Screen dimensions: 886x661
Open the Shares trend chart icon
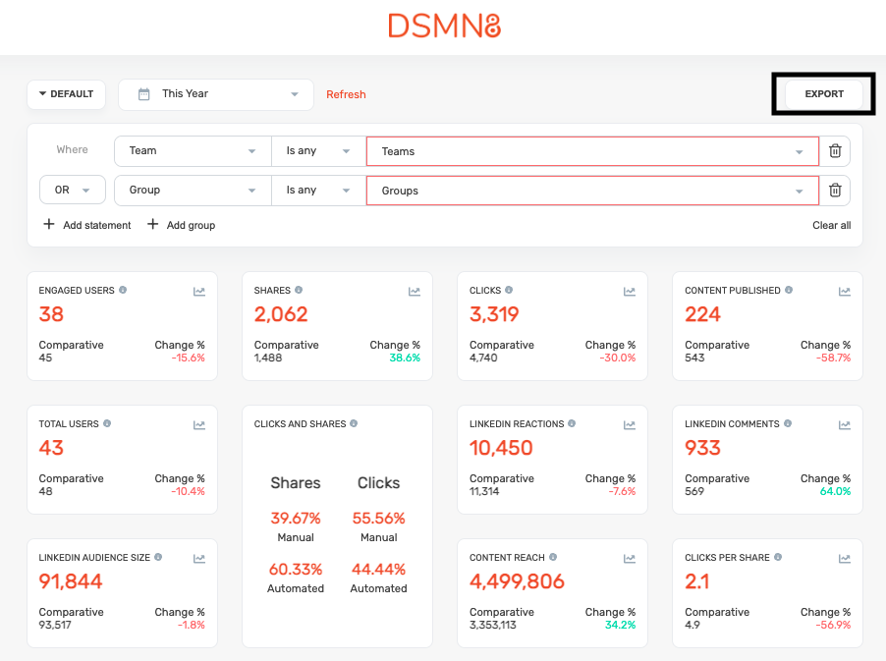click(415, 291)
